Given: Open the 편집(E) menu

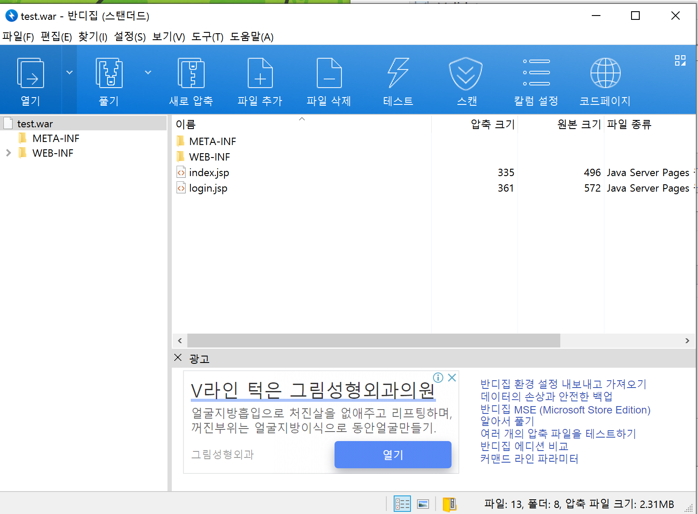Looking at the screenshot, I should click(56, 37).
